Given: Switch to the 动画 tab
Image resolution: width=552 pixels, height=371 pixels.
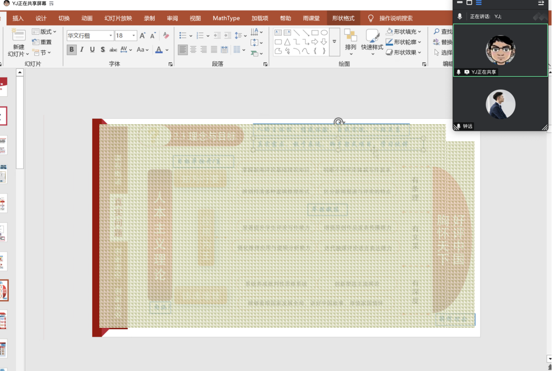Looking at the screenshot, I should (87, 18).
